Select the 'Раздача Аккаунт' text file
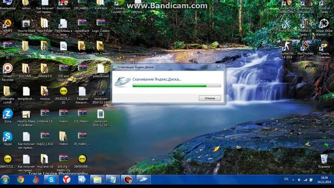 coord(82,95)
